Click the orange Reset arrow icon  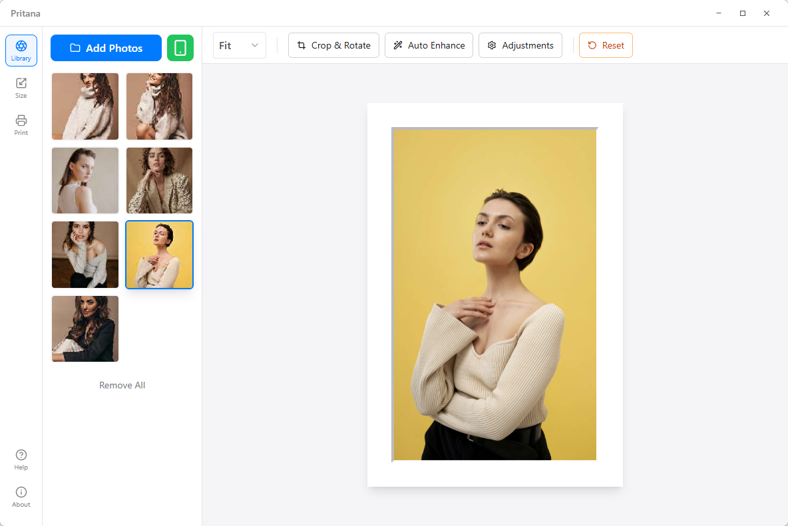592,45
